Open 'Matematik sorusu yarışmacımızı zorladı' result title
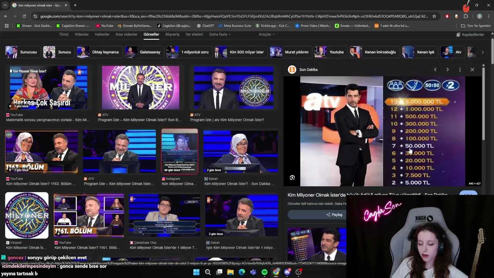Image resolution: width=494 pixels, height=278 pixels. [48, 120]
